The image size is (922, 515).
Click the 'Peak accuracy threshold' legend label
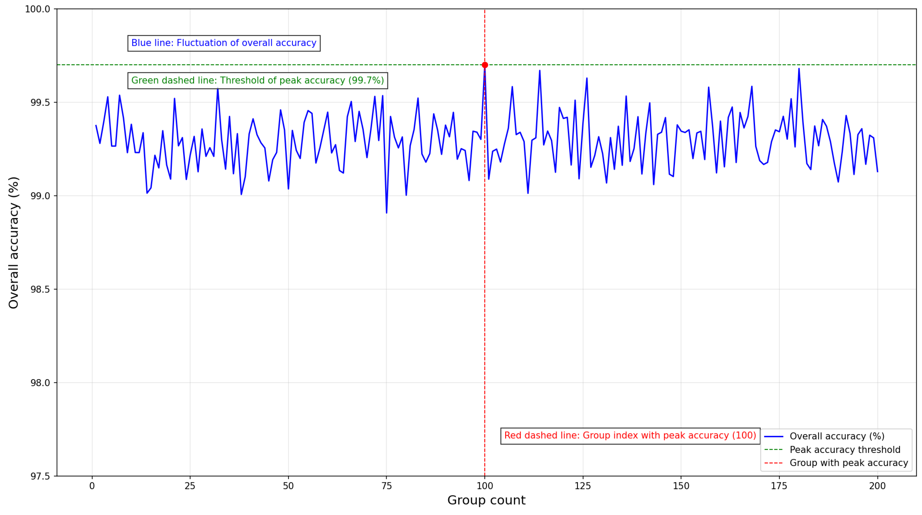tap(845, 449)
